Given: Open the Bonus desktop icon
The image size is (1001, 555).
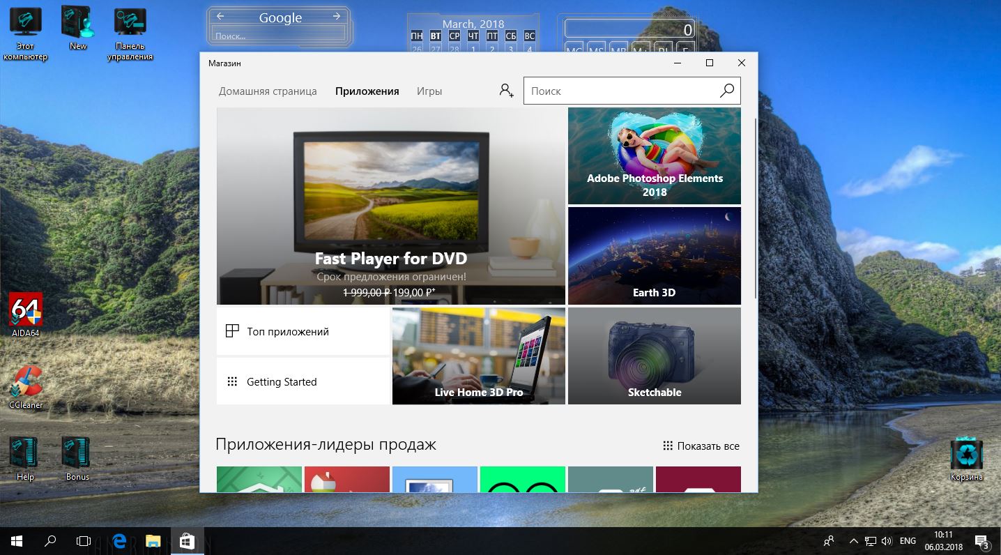Looking at the screenshot, I should 78,459.
